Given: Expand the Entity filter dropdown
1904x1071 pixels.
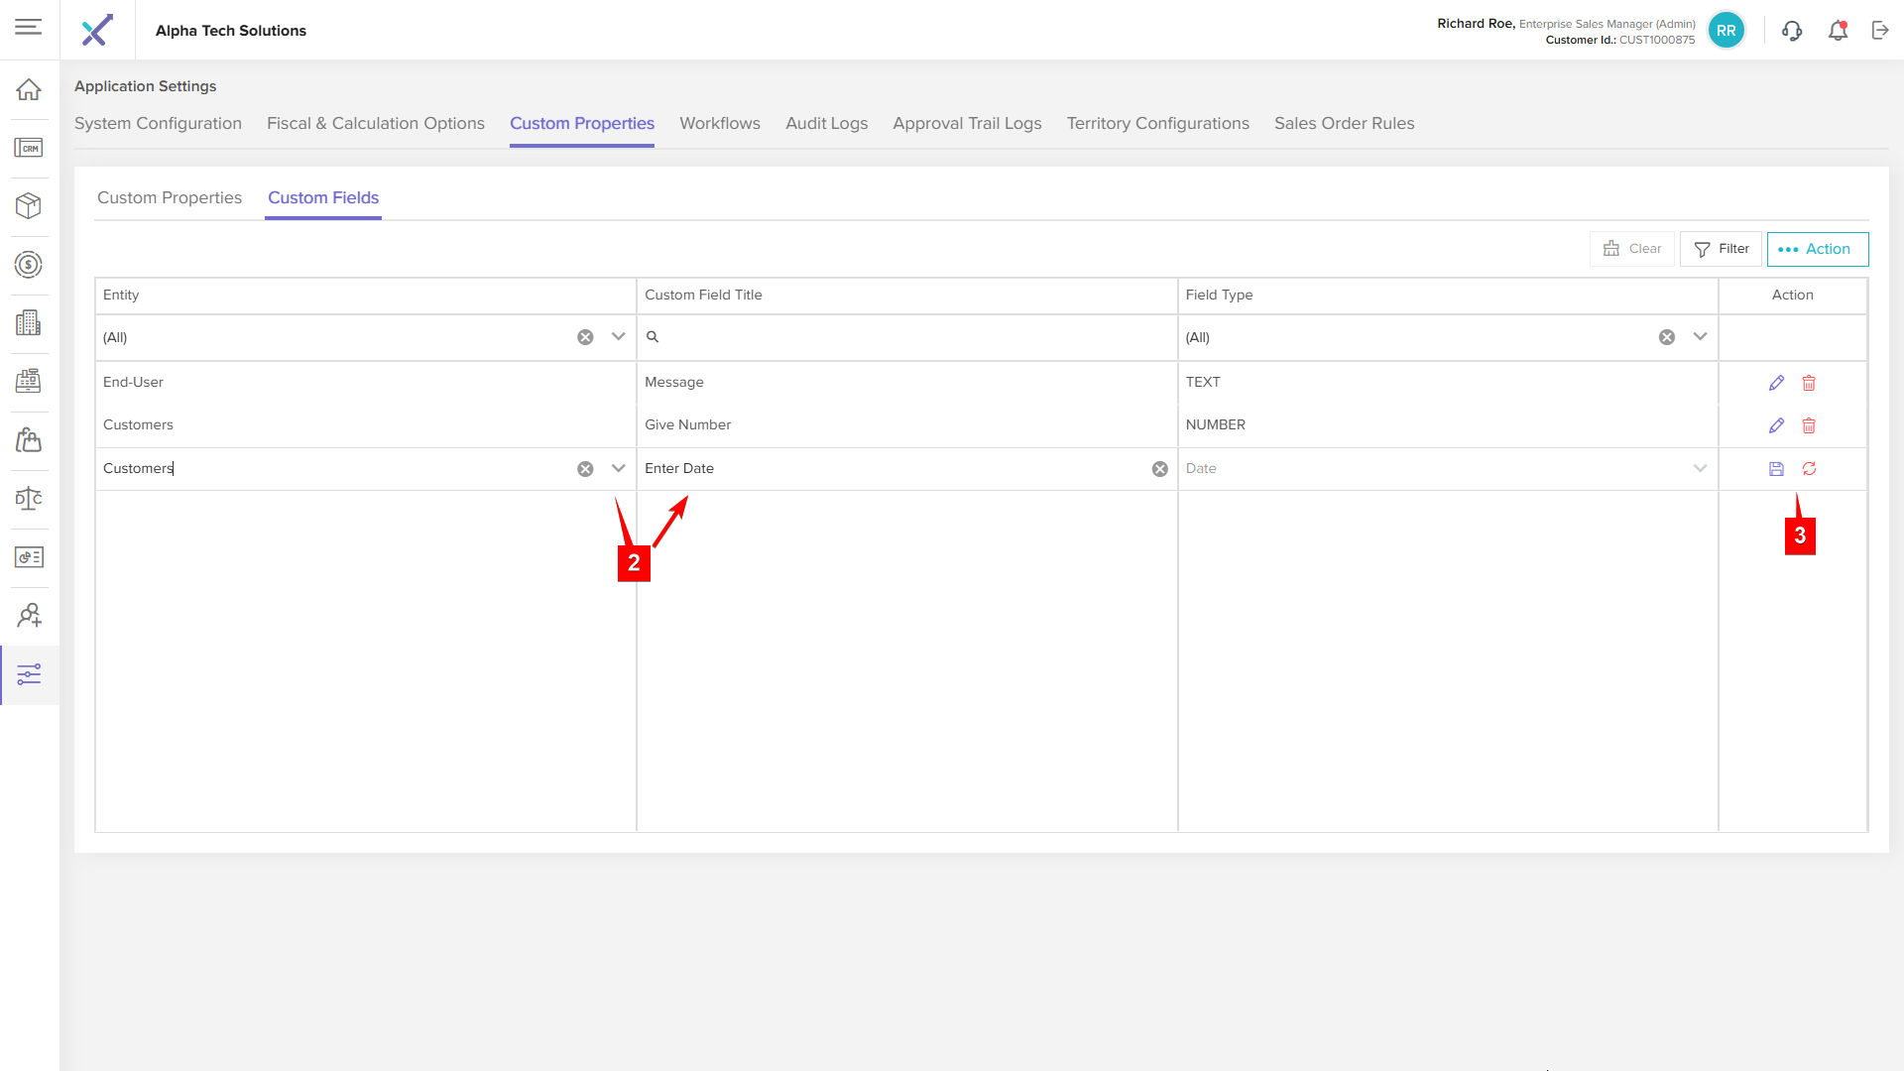Looking at the screenshot, I should (619, 337).
